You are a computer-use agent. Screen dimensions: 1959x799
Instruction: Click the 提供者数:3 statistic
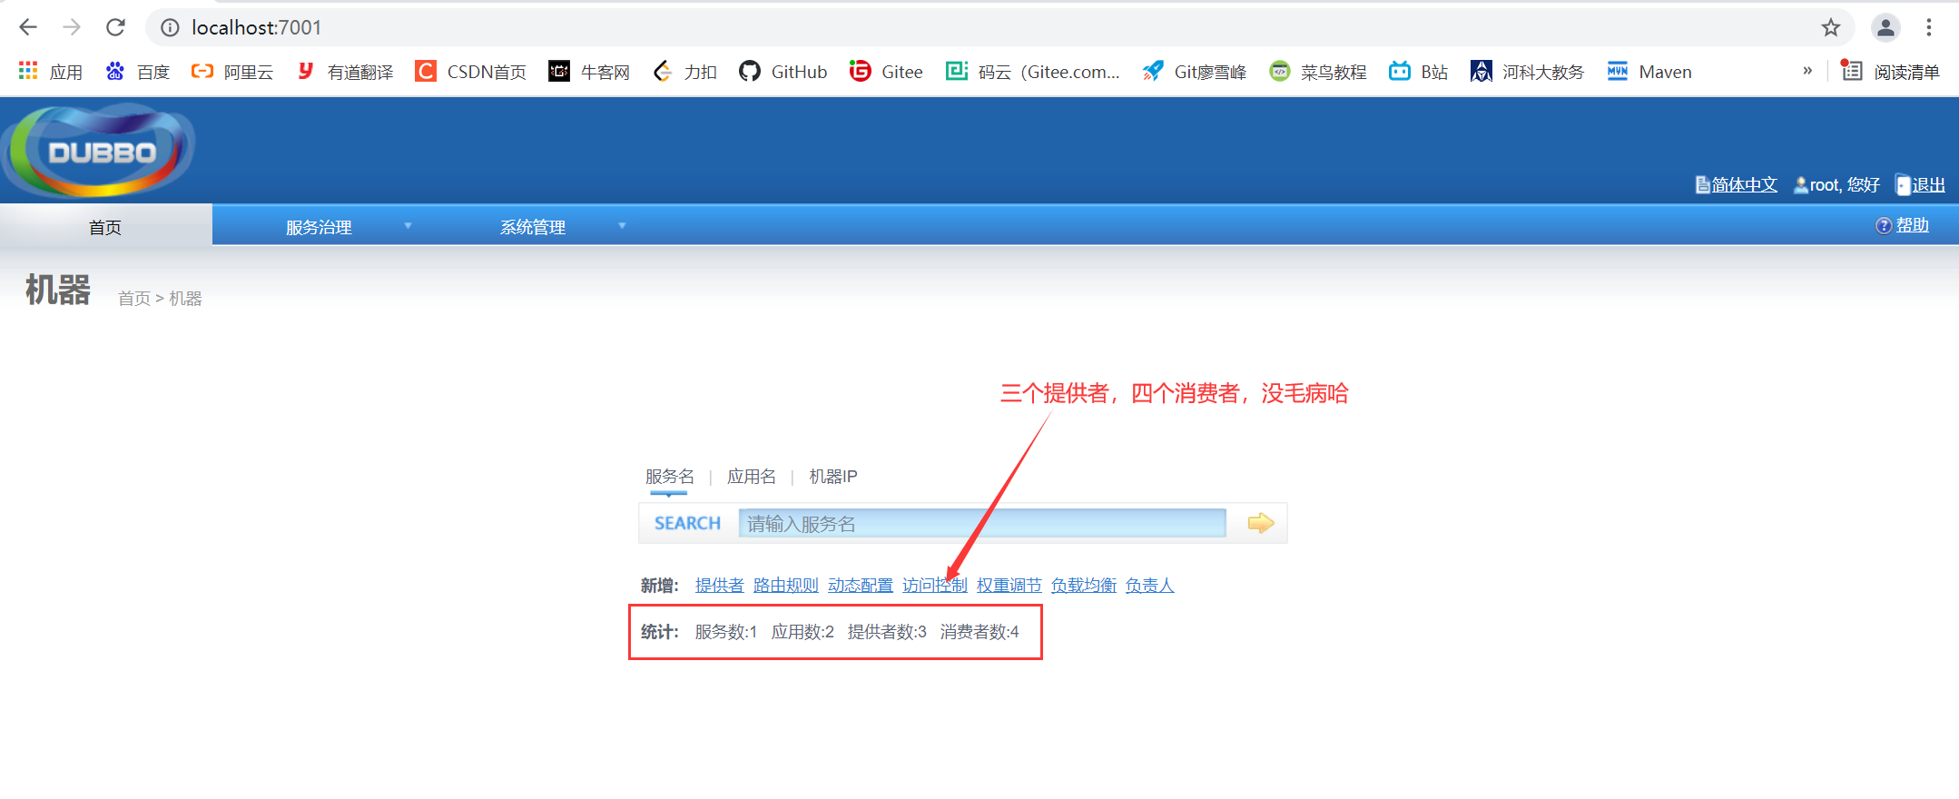(x=887, y=632)
